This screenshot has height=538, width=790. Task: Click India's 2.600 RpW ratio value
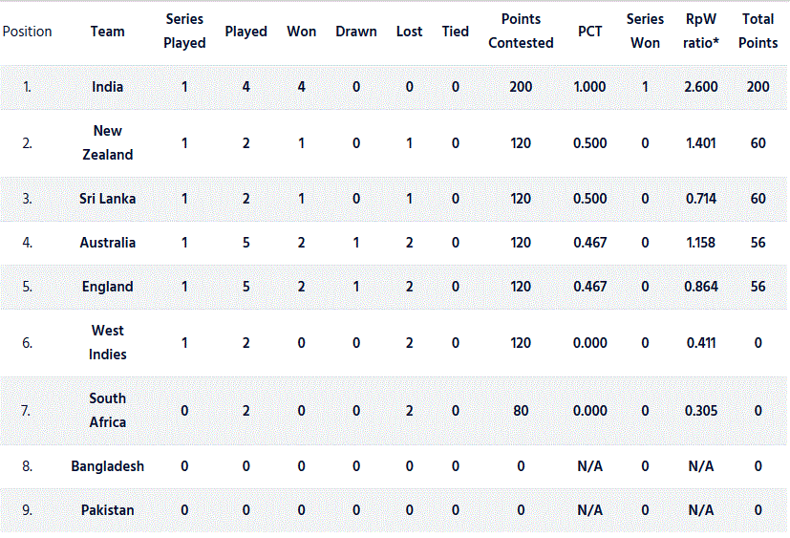701,87
